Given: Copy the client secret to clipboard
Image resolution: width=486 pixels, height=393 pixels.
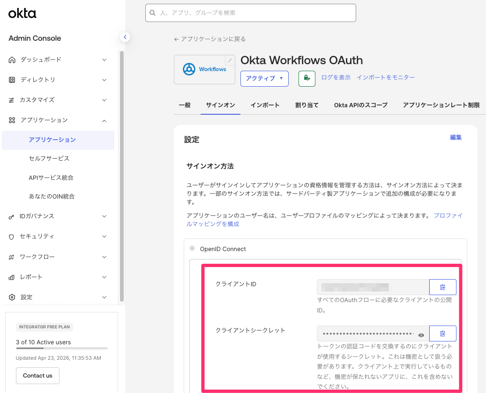Looking at the screenshot, I should pyautogui.click(x=442, y=334).
